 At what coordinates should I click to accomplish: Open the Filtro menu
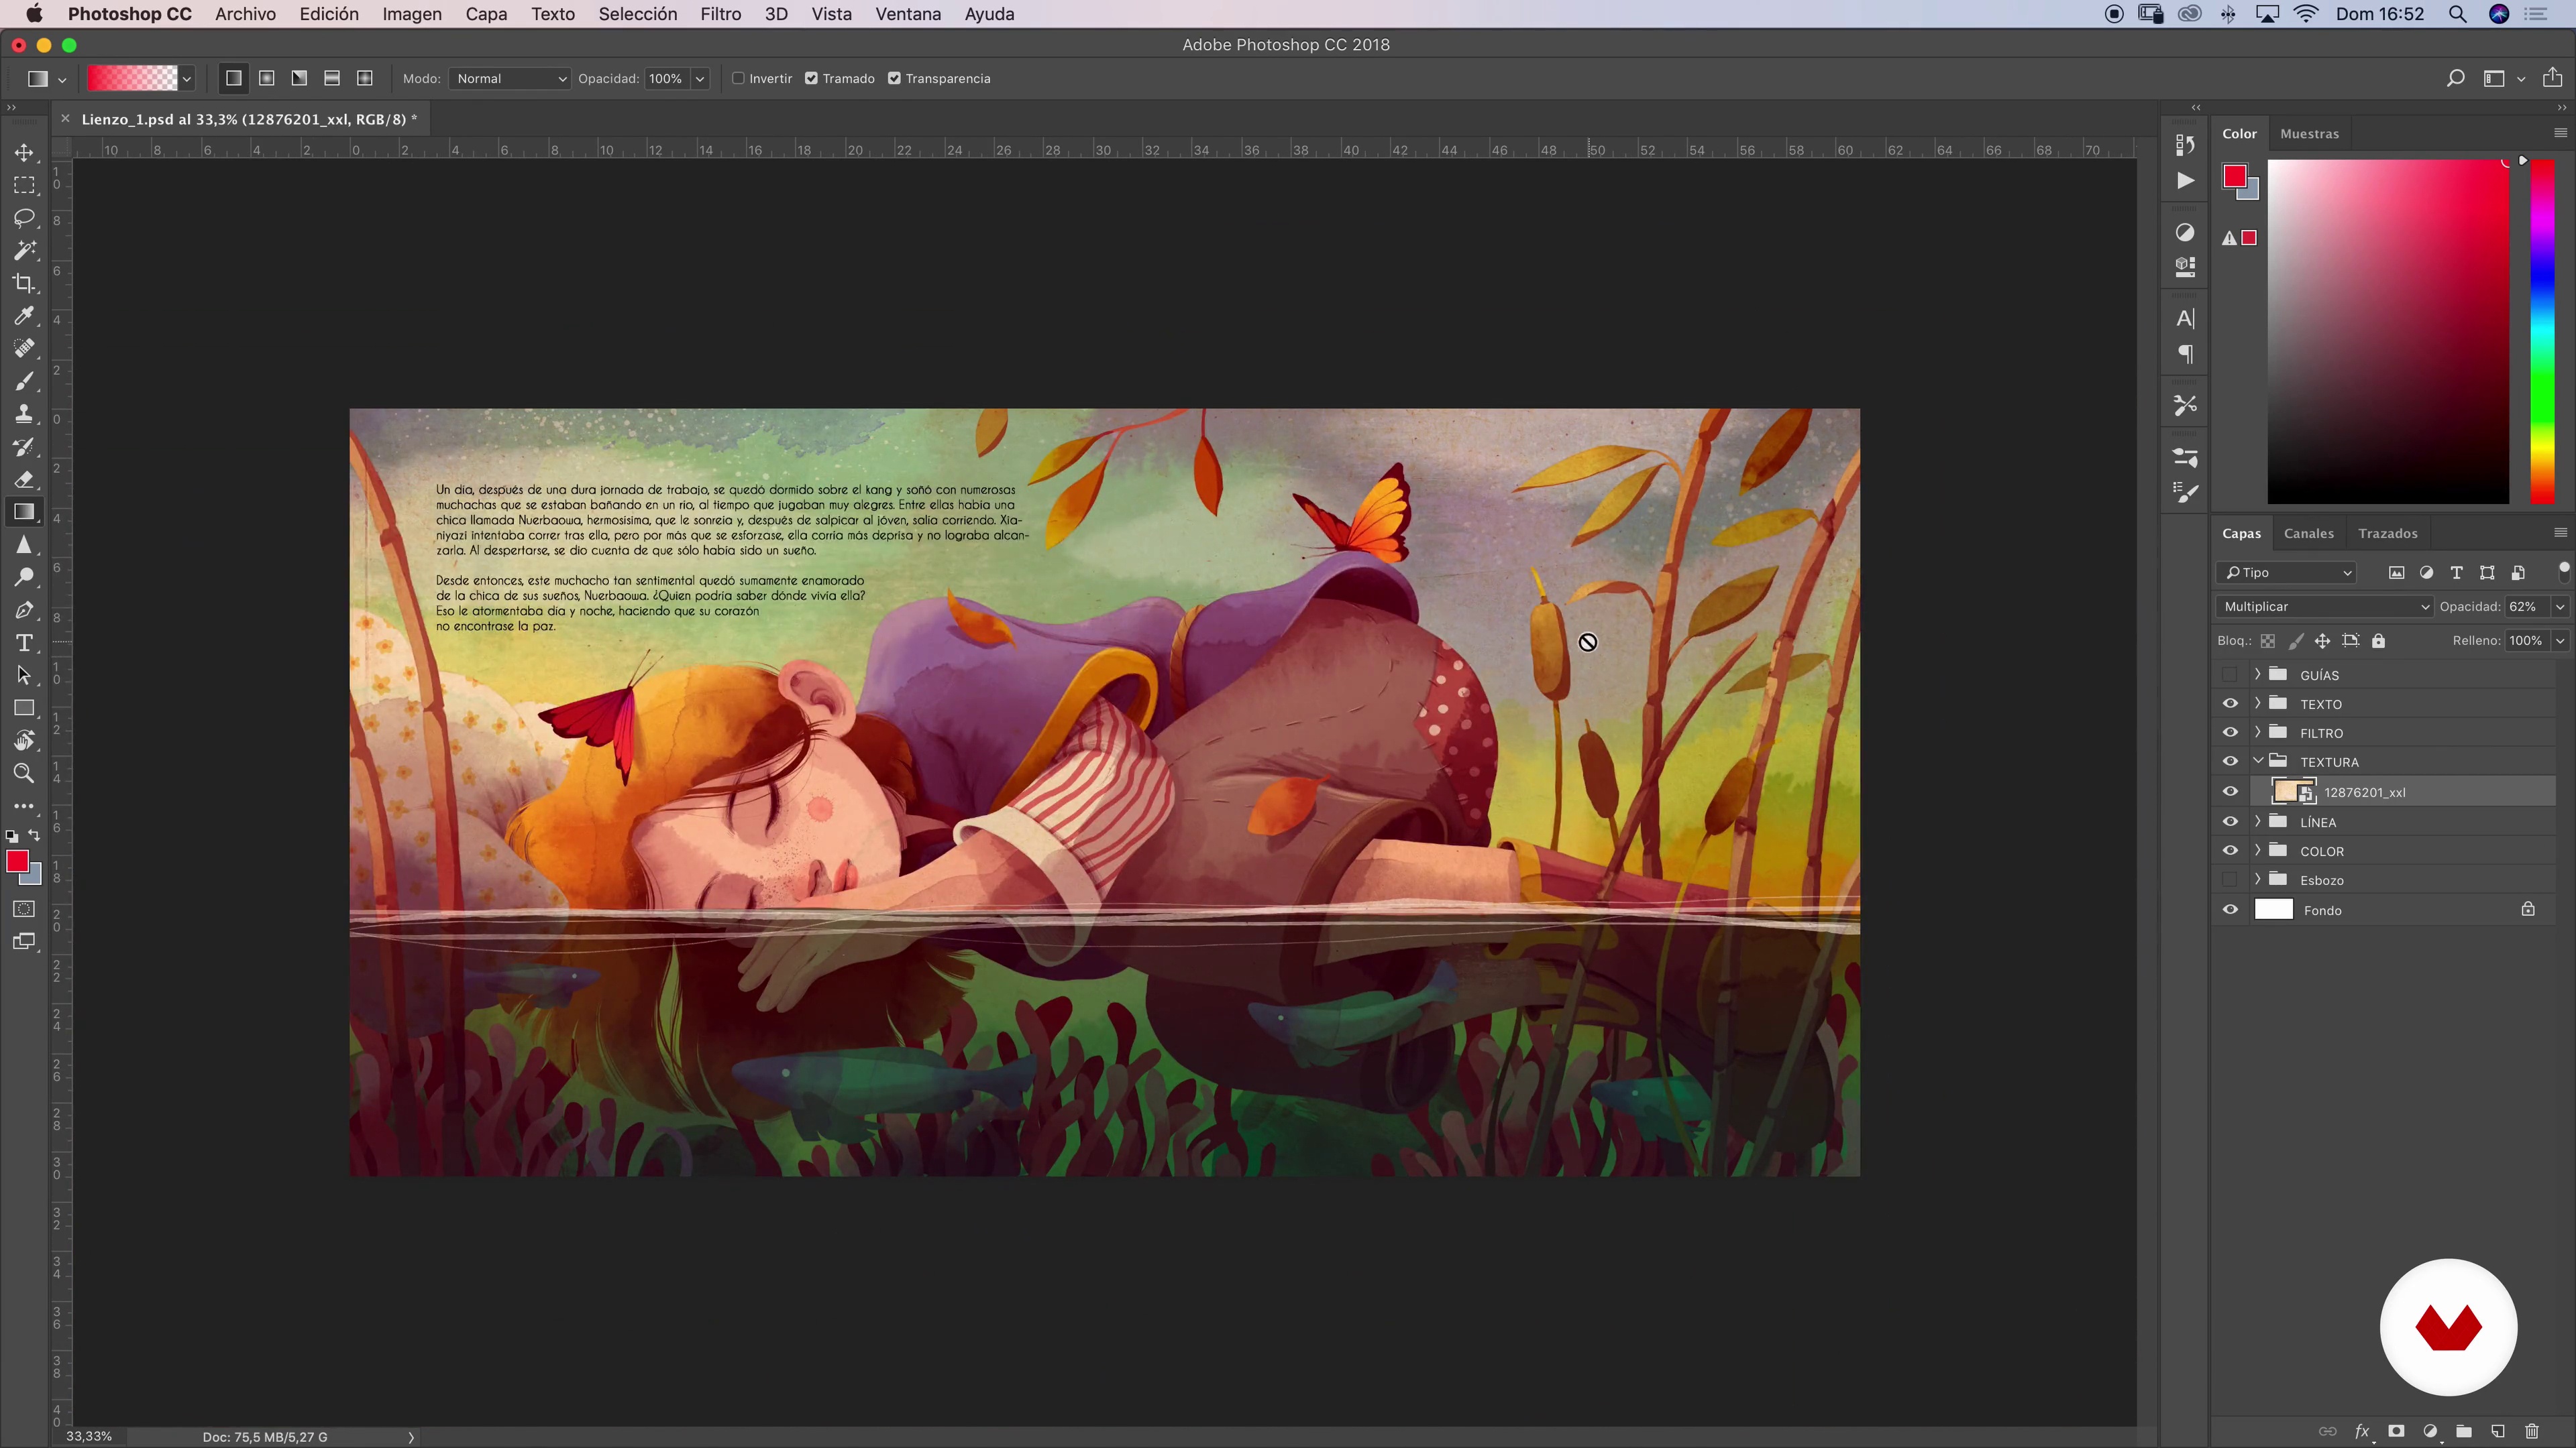(720, 14)
